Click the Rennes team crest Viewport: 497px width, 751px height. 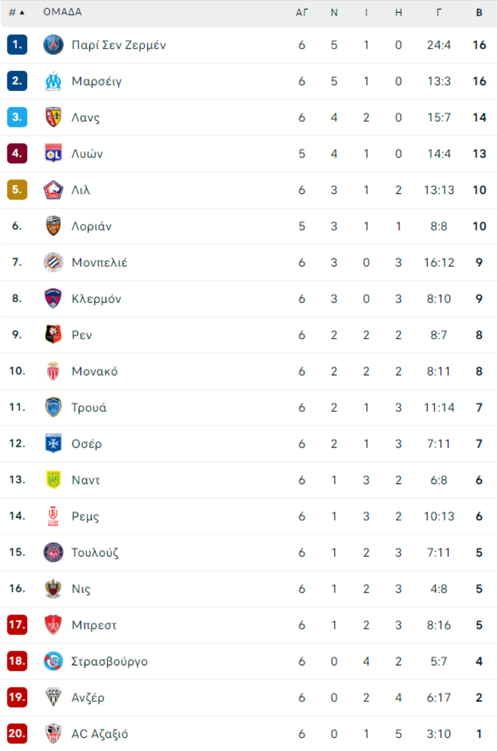click(x=53, y=335)
